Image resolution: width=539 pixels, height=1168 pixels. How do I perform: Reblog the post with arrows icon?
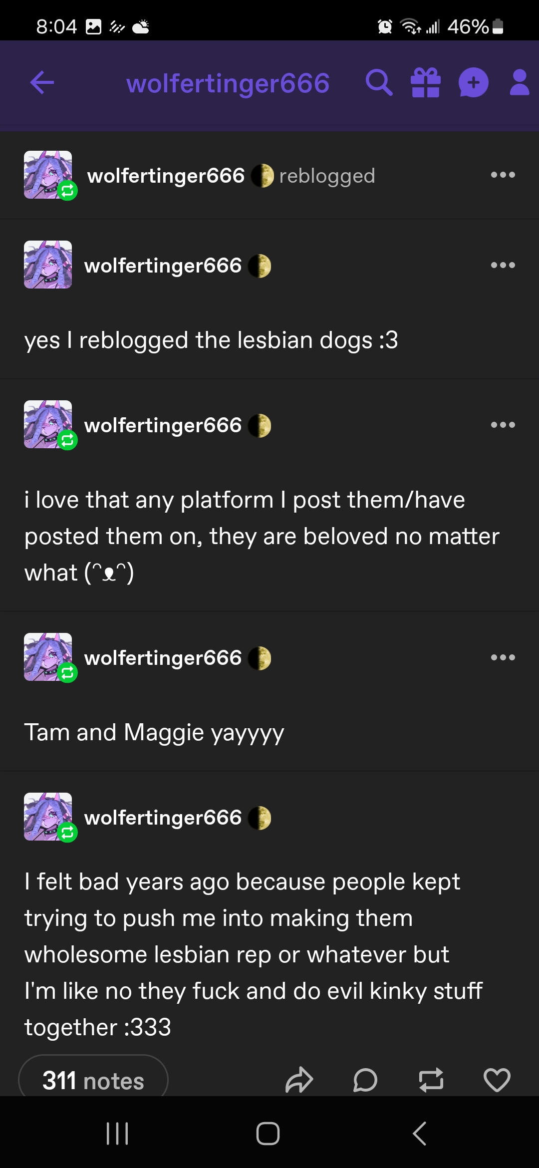click(431, 1080)
